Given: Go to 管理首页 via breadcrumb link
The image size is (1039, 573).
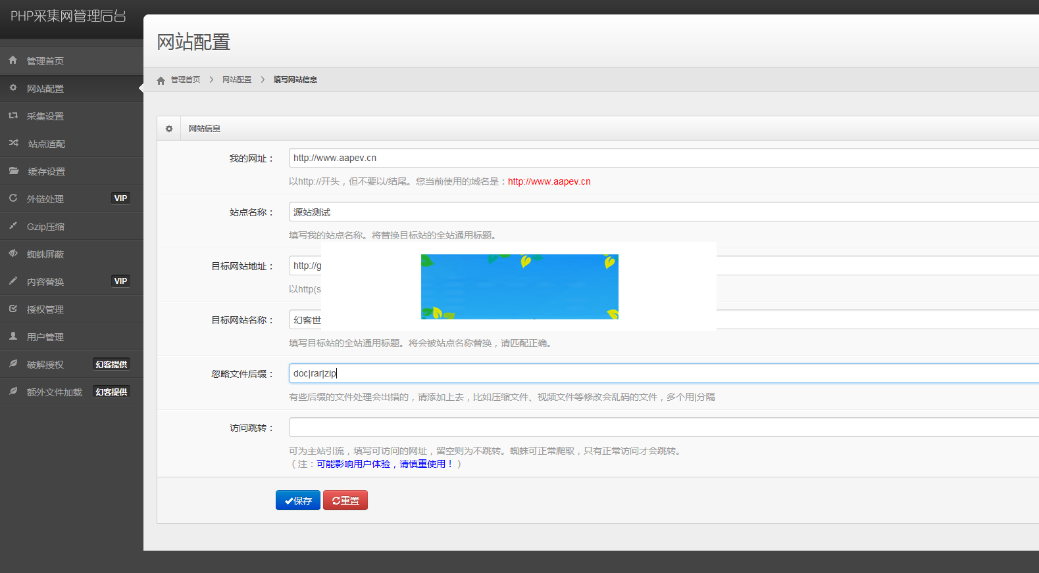Looking at the screenshot, I should pos(185,80).
